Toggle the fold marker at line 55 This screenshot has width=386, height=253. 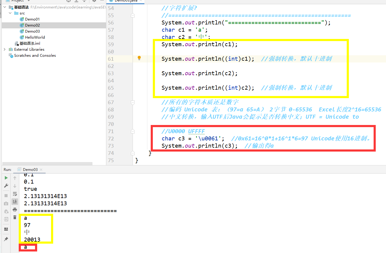click(x=133, y=15)
